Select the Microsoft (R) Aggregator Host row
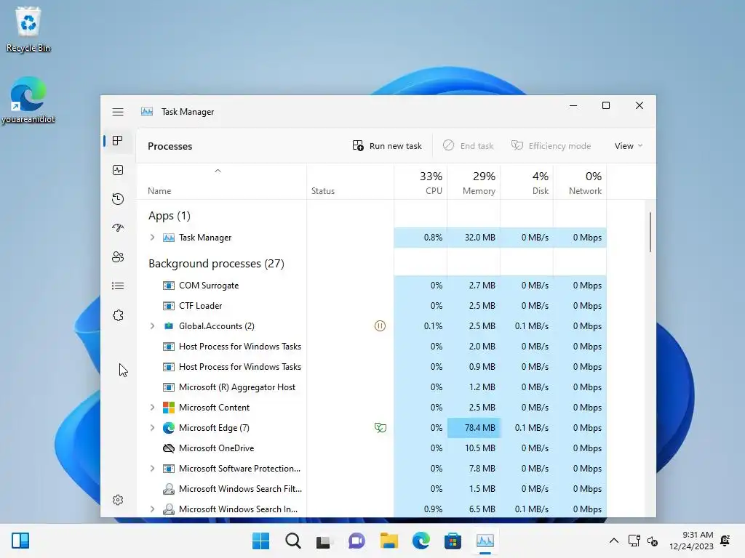745x558 pixels. 372,387
